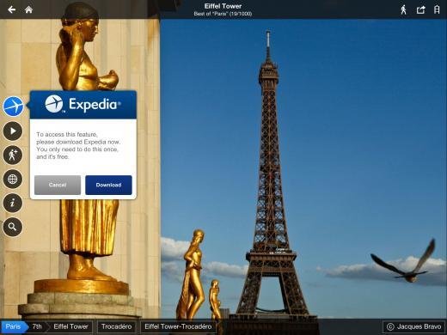View photographer Jacques Bravo credit

point(413,326)
